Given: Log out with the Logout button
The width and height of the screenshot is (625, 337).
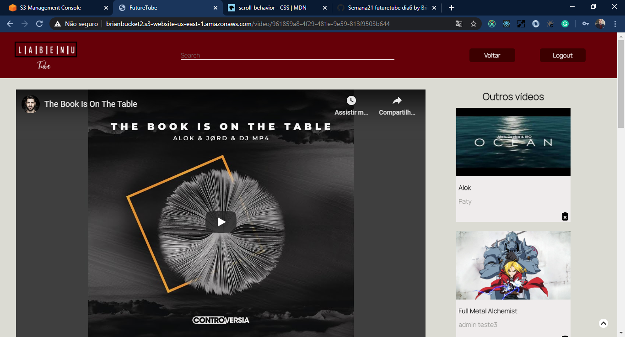Looking at the screenshot, I should coord(563,55).
